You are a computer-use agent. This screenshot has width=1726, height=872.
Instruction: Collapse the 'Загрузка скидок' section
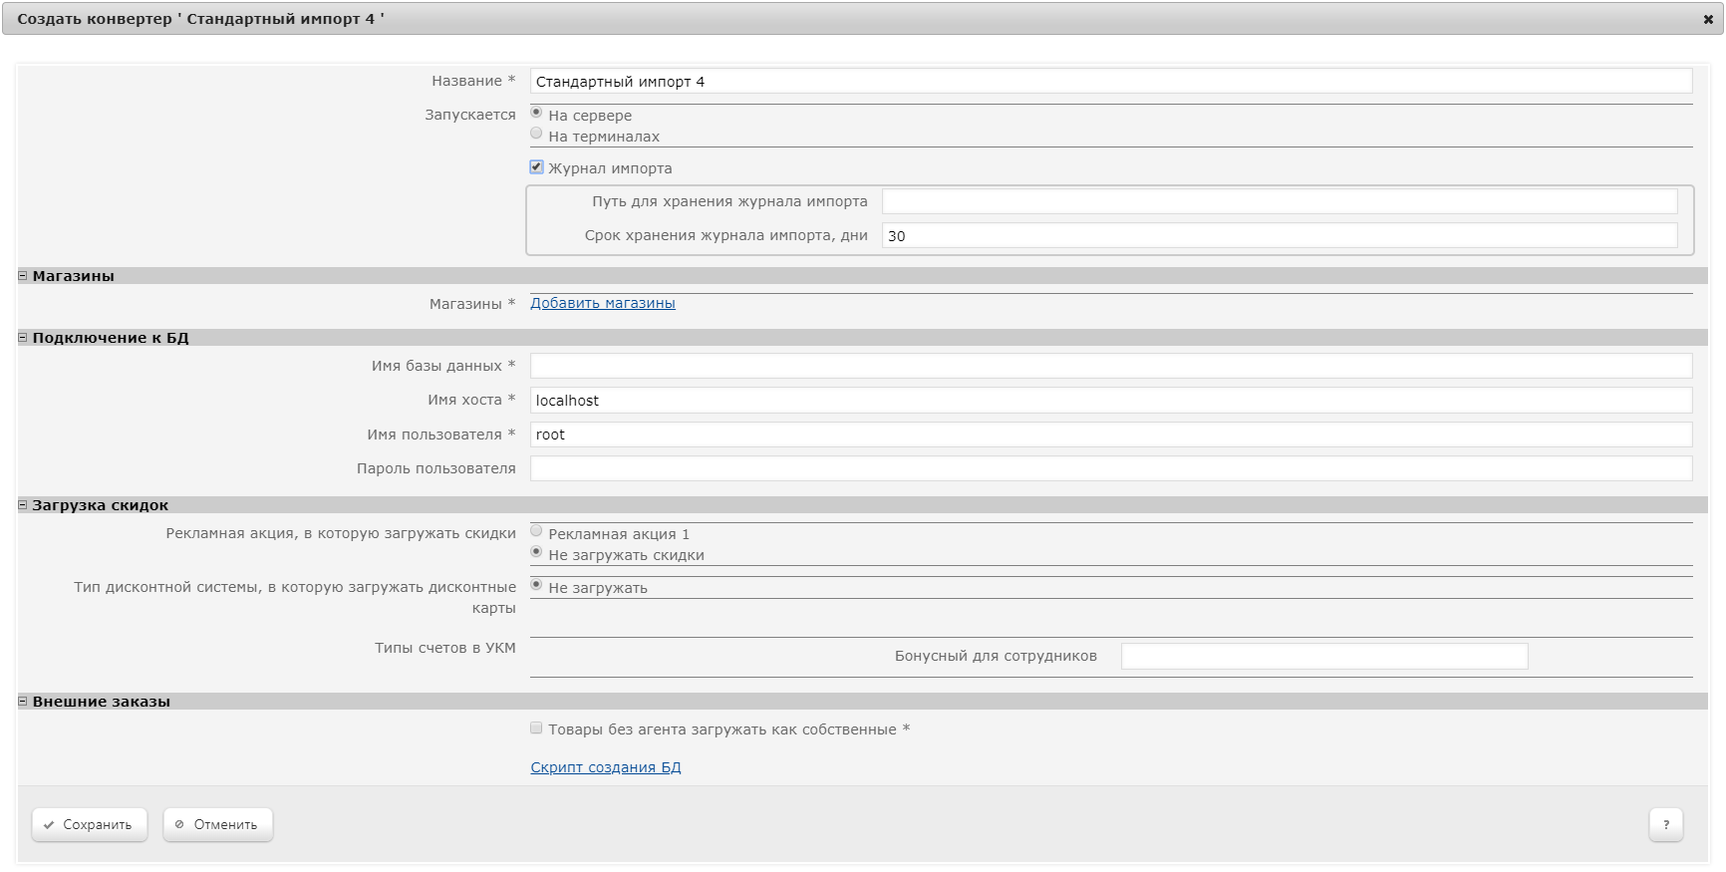23,505
